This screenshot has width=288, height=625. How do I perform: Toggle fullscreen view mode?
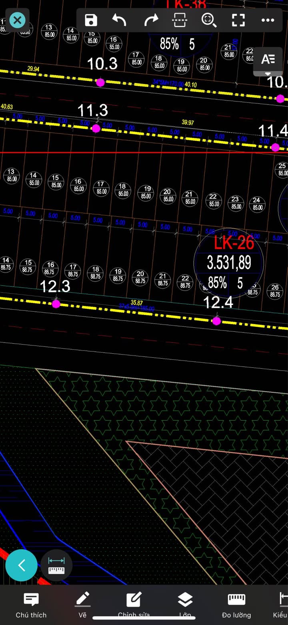coord(238,20)
